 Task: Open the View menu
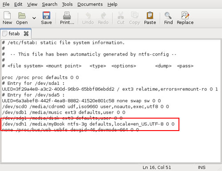pos(32,4)
